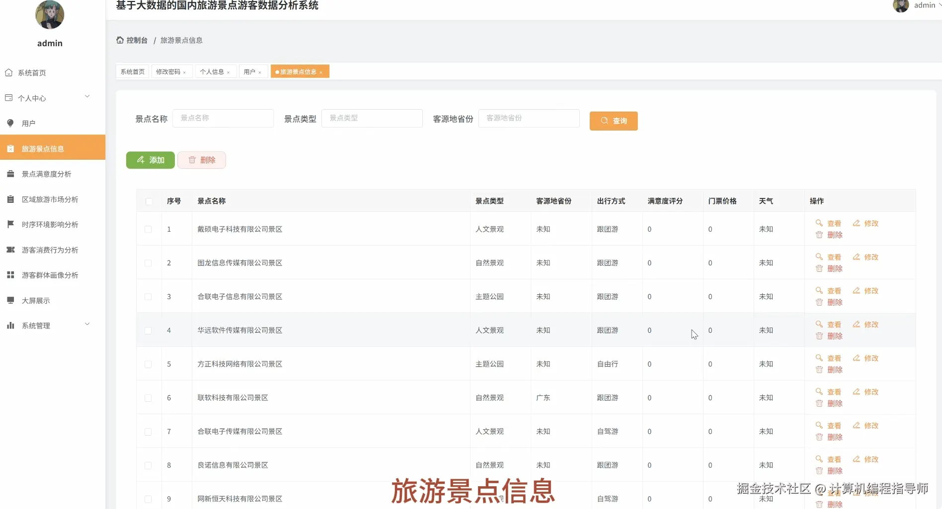The width and height of the screenshot is (942, 509).
Task: Switch to the 用户 tab
Action: pos(249,71)
